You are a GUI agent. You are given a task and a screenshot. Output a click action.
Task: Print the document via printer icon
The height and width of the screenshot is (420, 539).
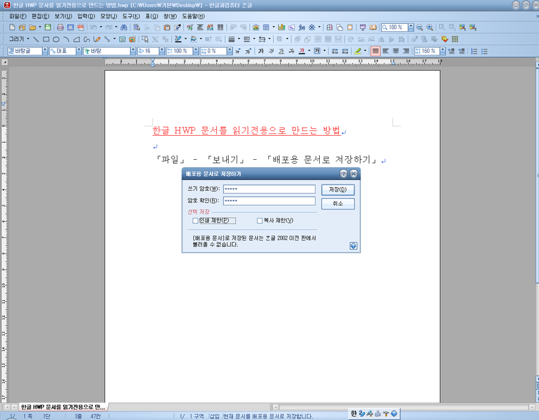point(60,28)
